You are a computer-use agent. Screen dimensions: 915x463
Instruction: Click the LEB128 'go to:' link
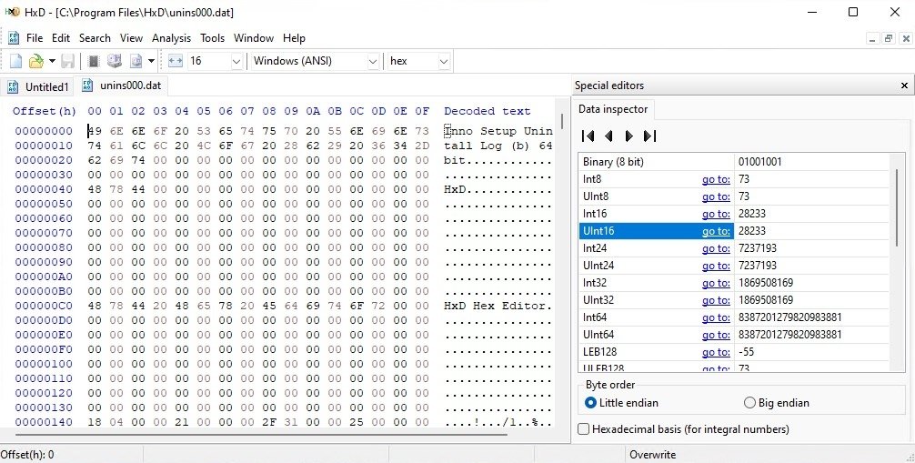click(716, 352)
